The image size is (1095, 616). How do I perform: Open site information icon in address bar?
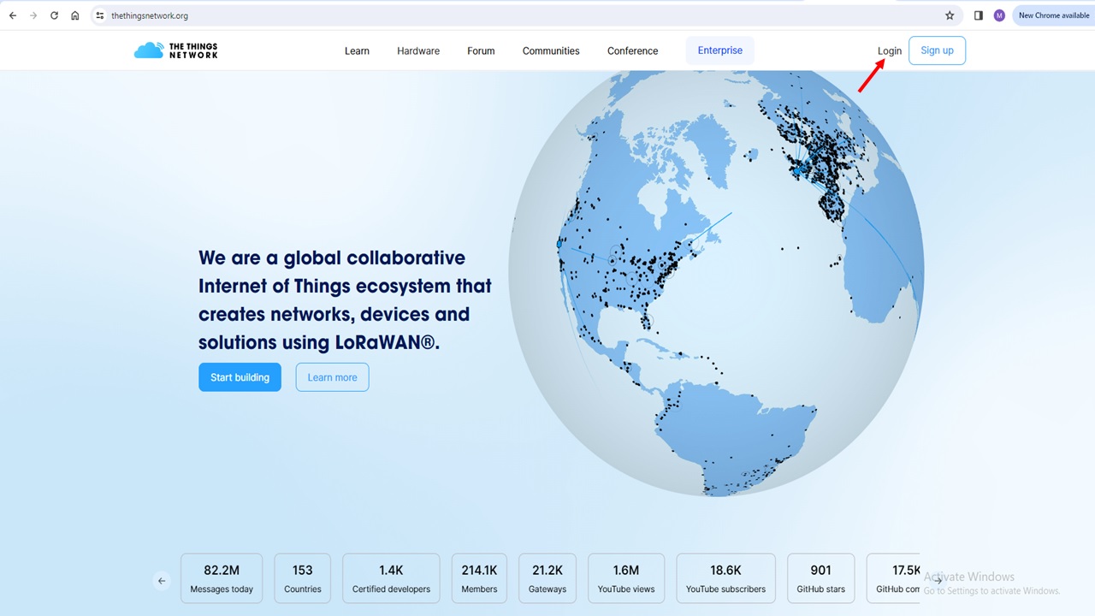tap(100, 15)
